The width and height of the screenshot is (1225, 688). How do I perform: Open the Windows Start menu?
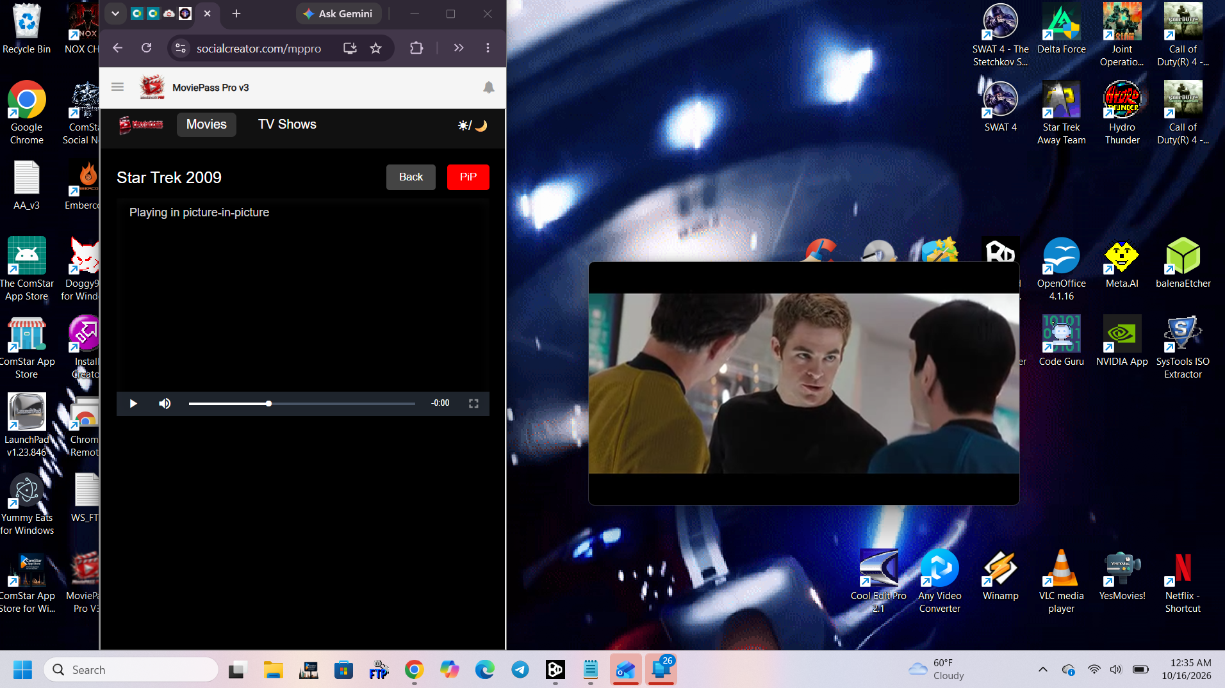click(x=22, y=670)
